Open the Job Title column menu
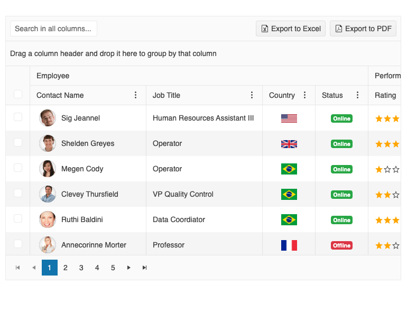 252,95
